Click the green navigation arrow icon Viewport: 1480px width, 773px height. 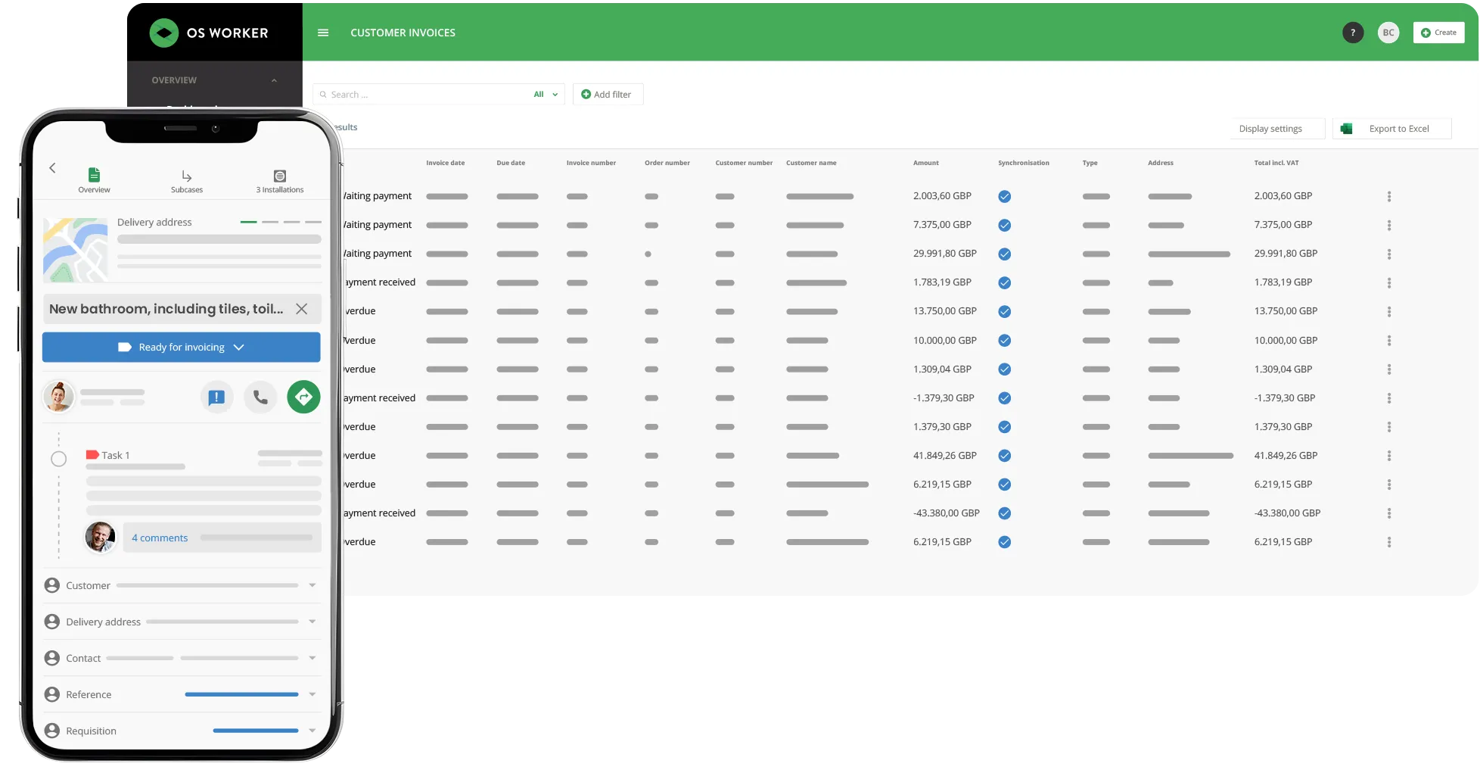point(303,397)
